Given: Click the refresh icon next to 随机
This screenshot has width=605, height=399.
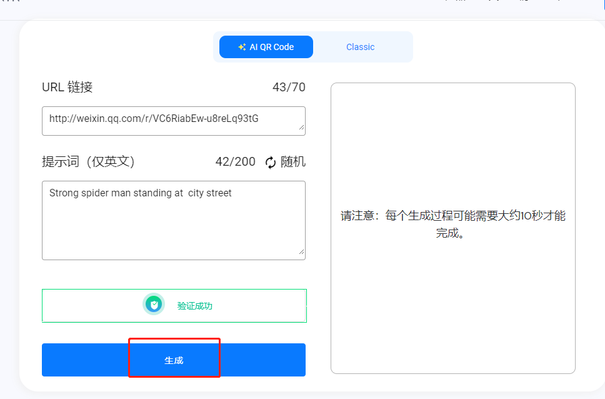Looking at the screenshot, I should click(x=271, y=162).
